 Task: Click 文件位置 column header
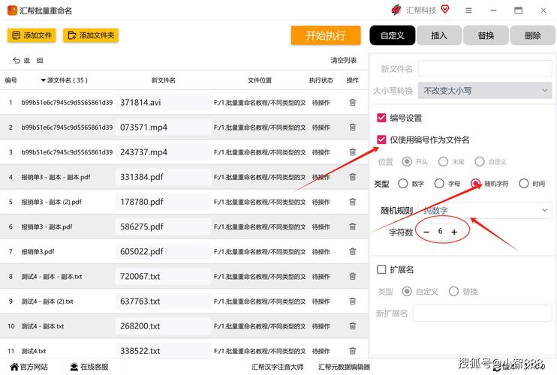coord(260,80)
